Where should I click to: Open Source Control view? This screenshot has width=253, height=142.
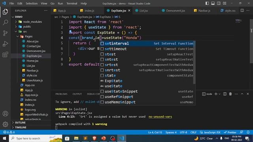pos(5,33)
